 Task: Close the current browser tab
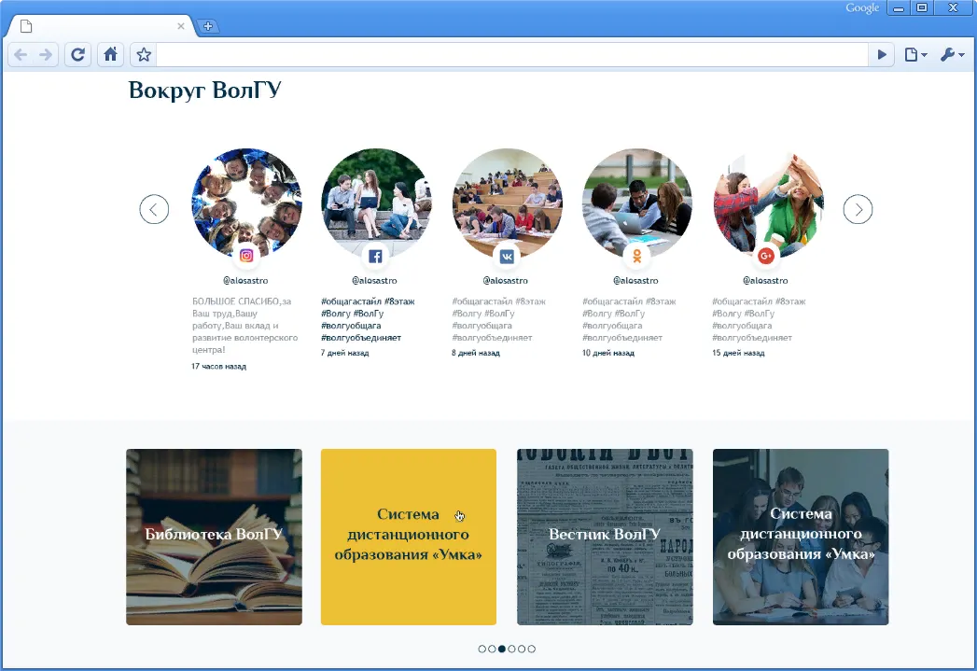tap(181, 26)
